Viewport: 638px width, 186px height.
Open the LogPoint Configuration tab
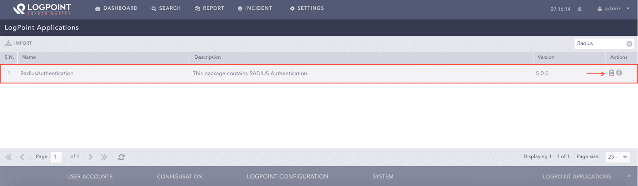[288, 177]
